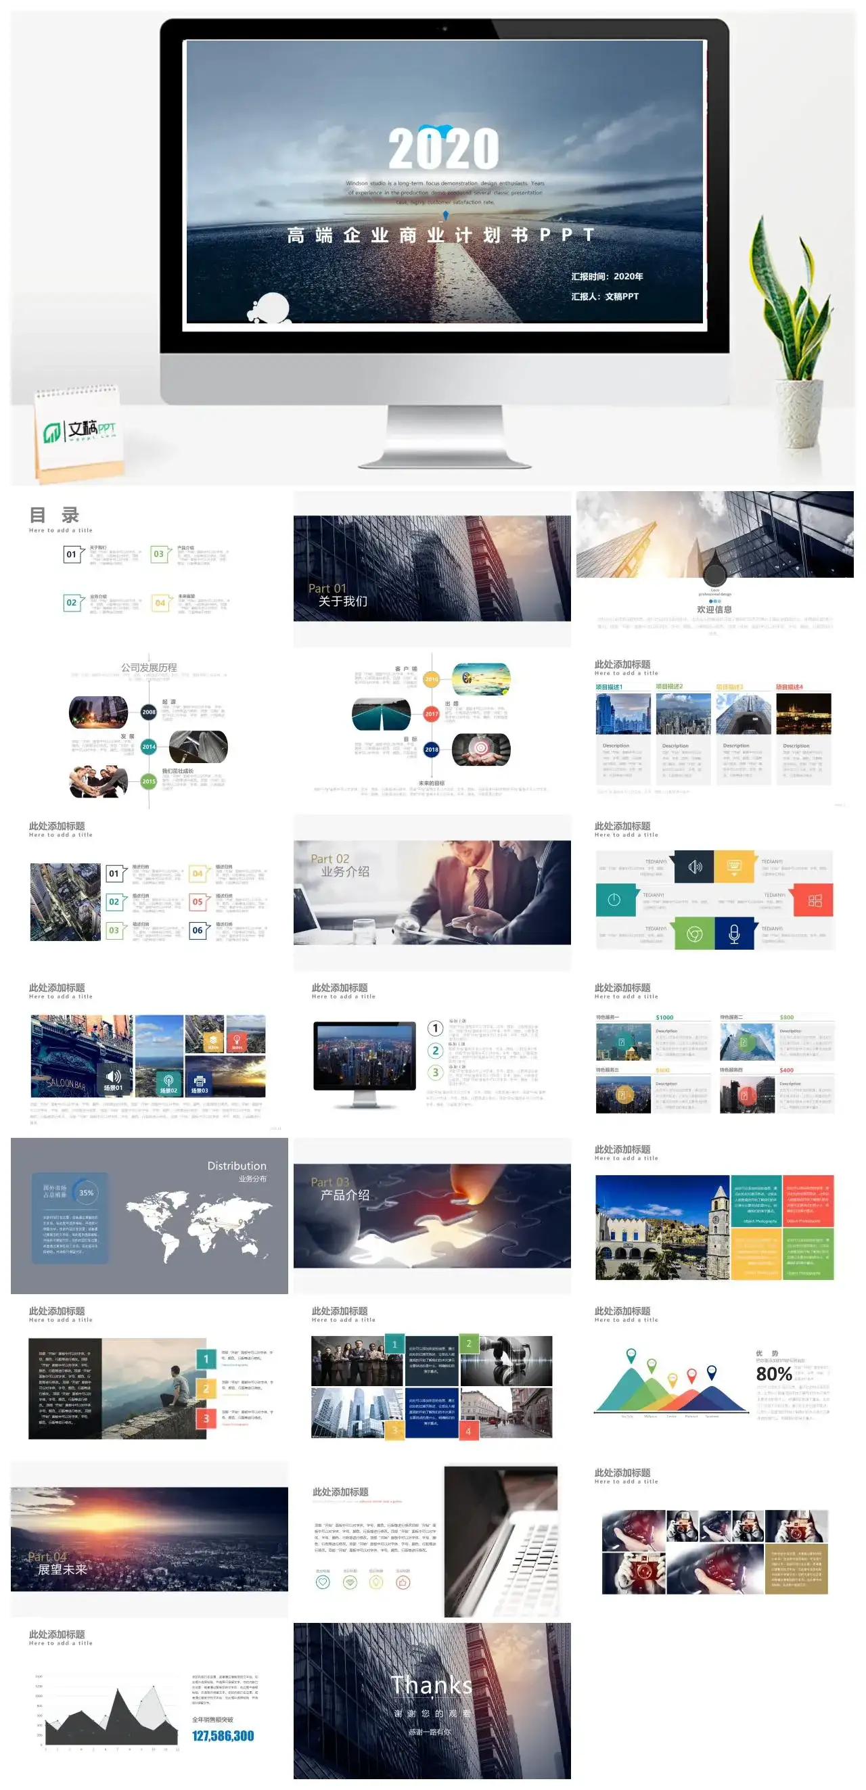Click the 文稿PPT logo on the calendar
The image size is (866, 1790).
tap(80, 432)
